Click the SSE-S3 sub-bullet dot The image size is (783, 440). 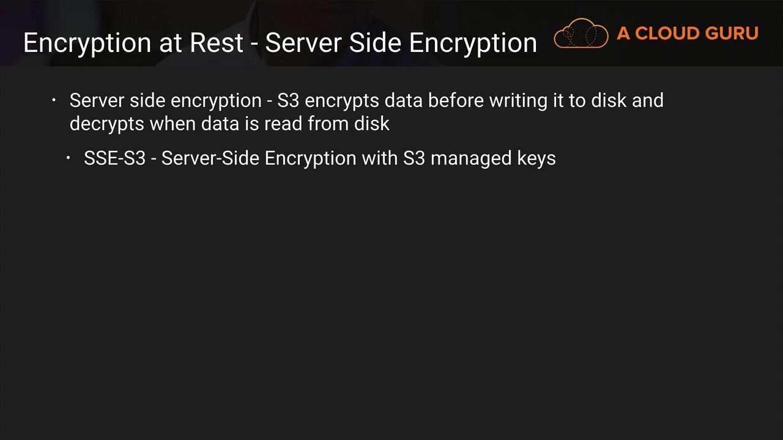point(69,158)
